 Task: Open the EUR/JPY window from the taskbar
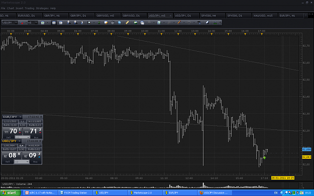click(180, 193)
